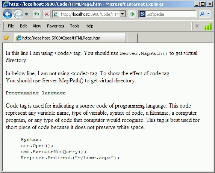The image size is (215, 173).
Task: Open the File menu
Action: point(11,26)
